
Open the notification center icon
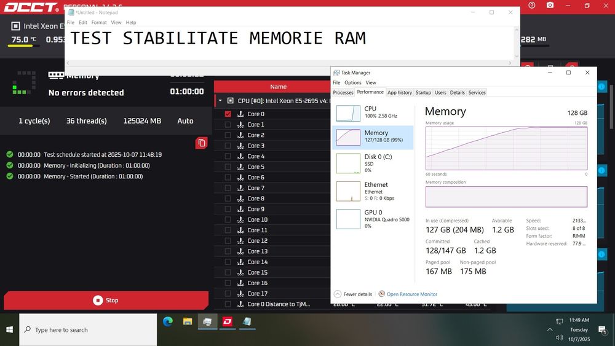coord(602,330)
